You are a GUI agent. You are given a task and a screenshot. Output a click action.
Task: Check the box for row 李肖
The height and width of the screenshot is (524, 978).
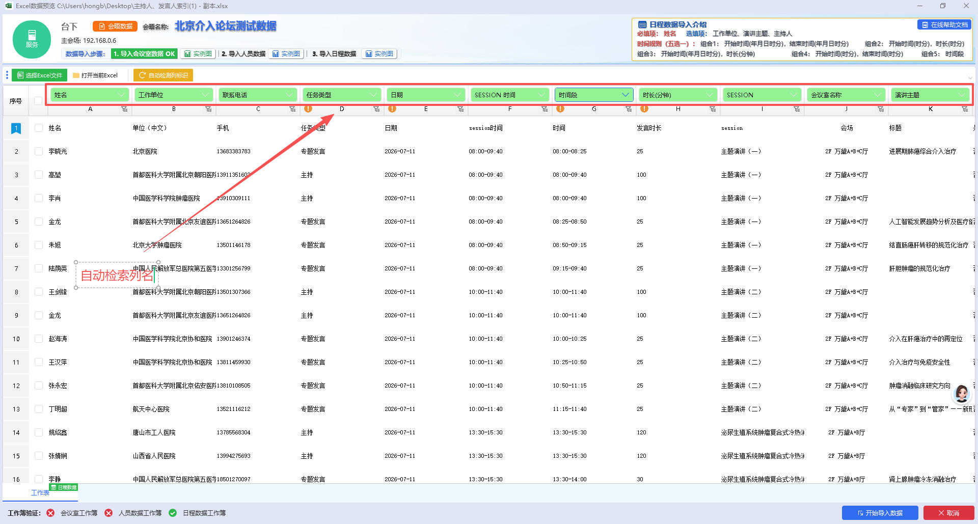pos(39,198)
